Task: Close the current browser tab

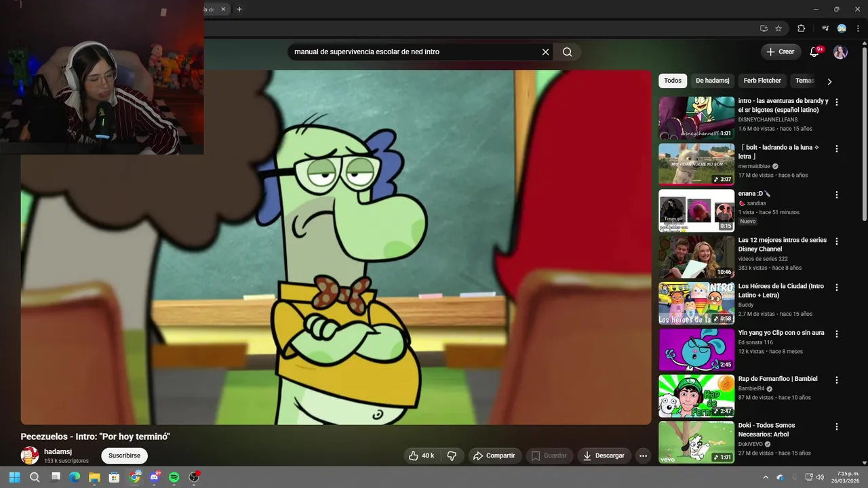Action: pos(223,9)
